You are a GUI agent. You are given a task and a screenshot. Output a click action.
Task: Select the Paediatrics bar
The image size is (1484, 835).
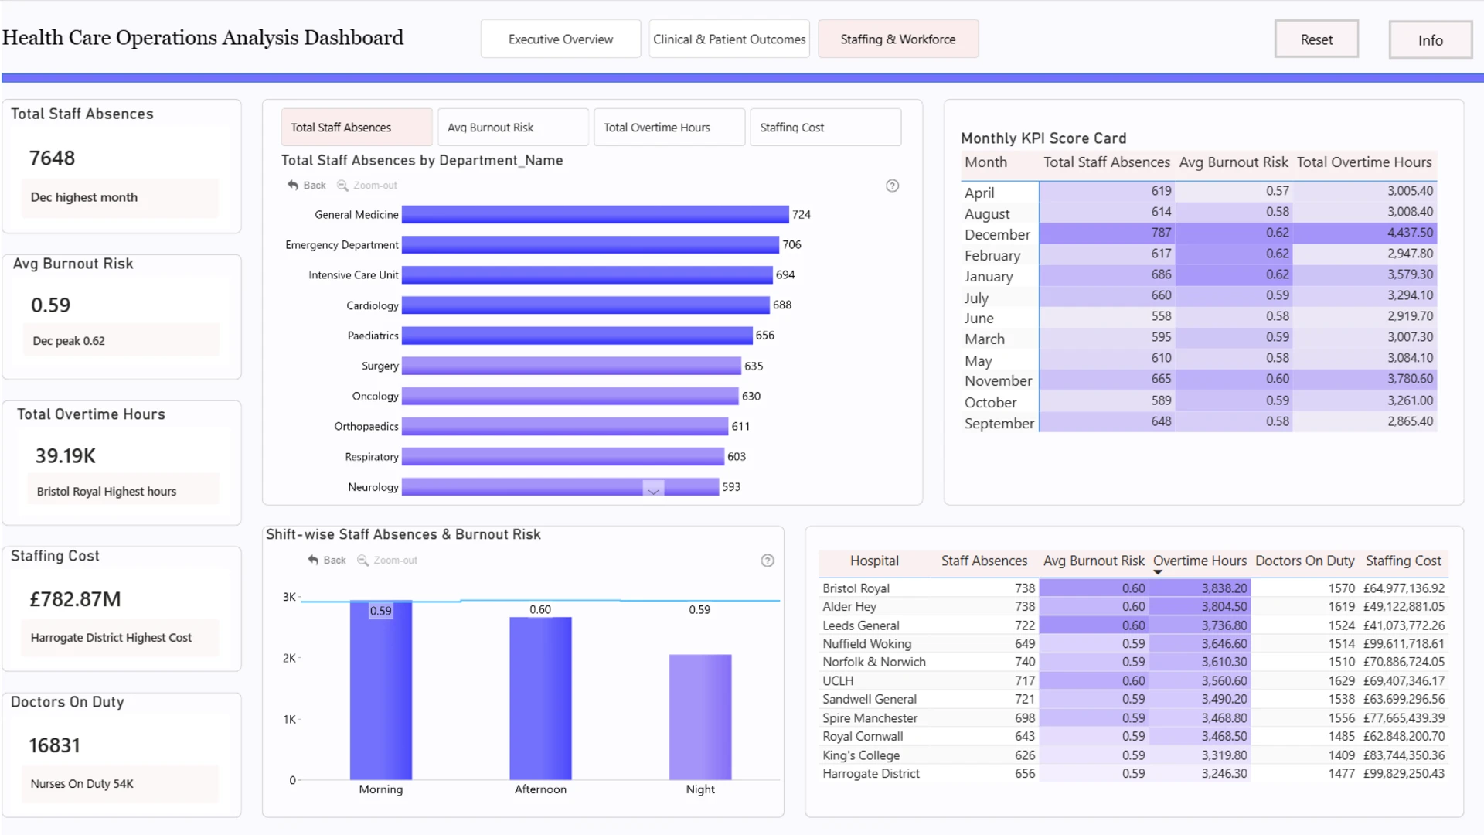577,336
